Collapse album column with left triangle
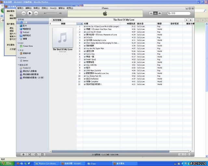The width and height of the screenshot is (208, 166). tap(50, 24)
